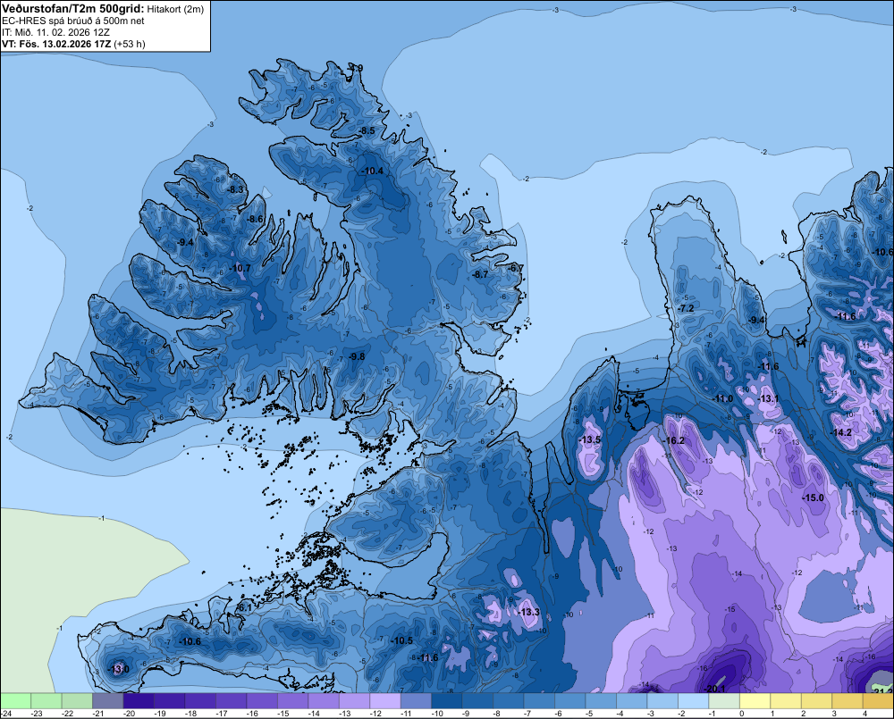Select the valid time 'VT: Fös. 13.02.2026 17Z'

click(56, 44)
